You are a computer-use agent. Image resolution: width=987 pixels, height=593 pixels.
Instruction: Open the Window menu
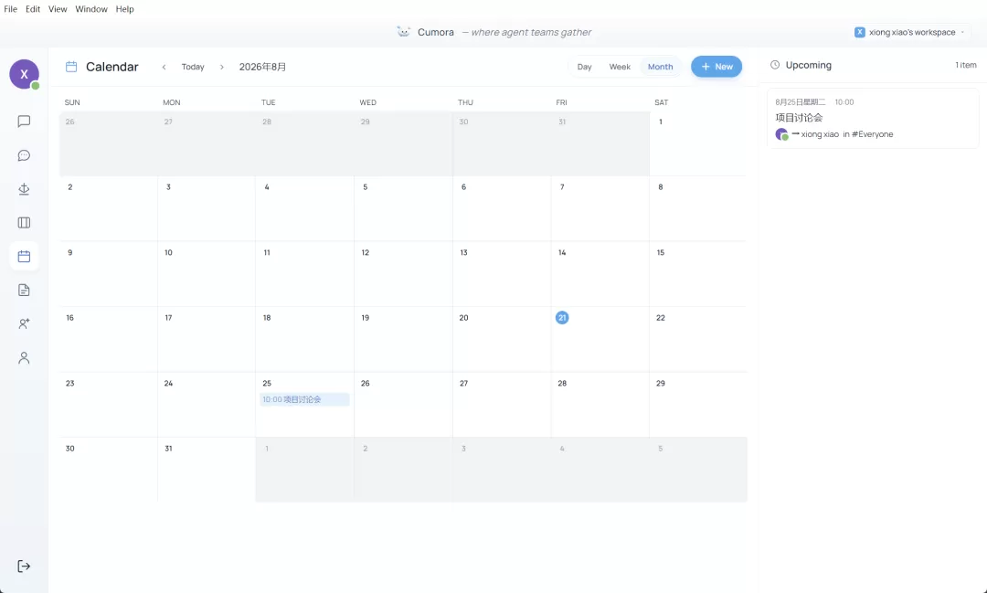[x=91, y=9]
